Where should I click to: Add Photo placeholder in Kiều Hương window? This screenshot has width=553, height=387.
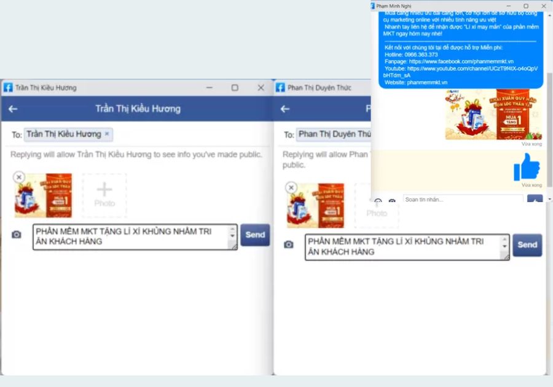[104, 195]
